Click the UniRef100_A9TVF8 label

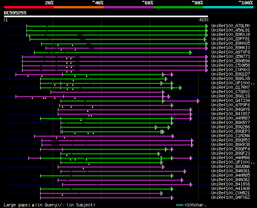230,52
